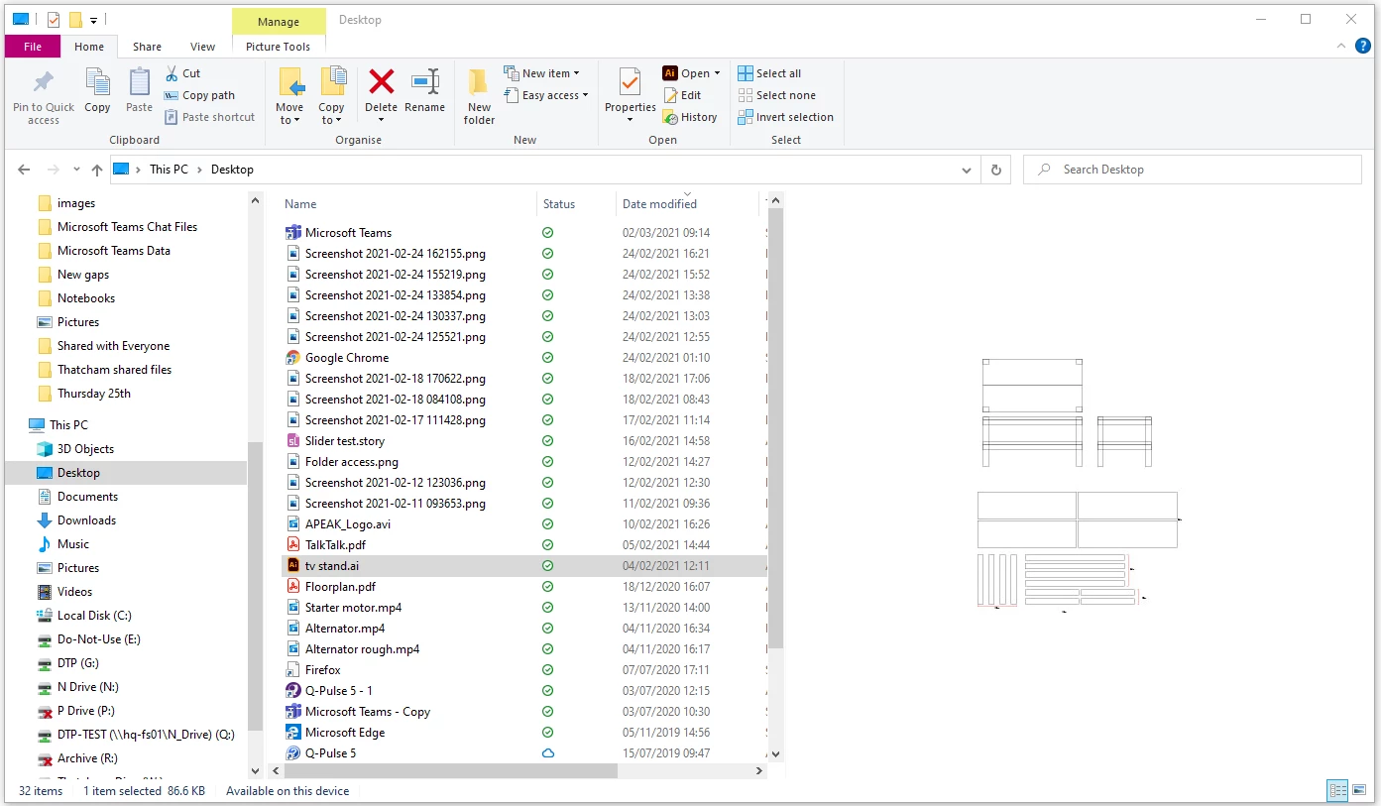Switch to the Home ribbon tab
This screenshot has height=806, width=1381.
pos(89,46)
